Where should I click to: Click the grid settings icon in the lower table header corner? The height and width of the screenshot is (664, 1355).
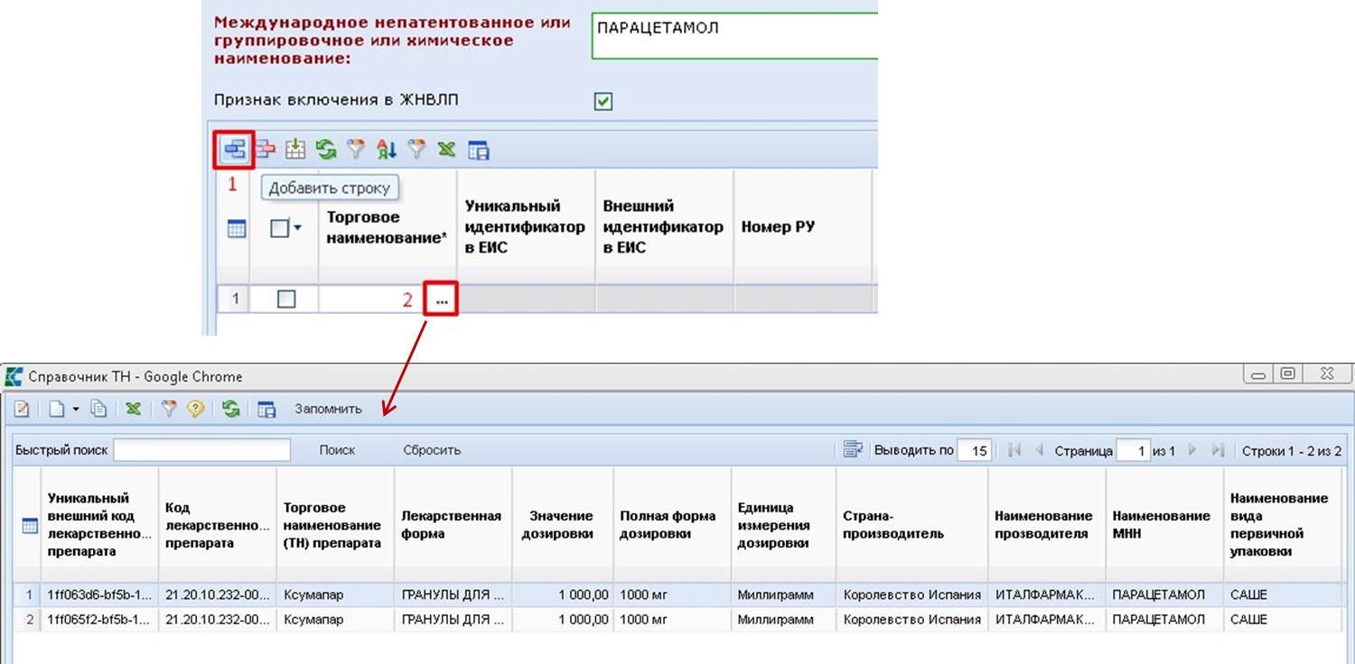(29, 525)
